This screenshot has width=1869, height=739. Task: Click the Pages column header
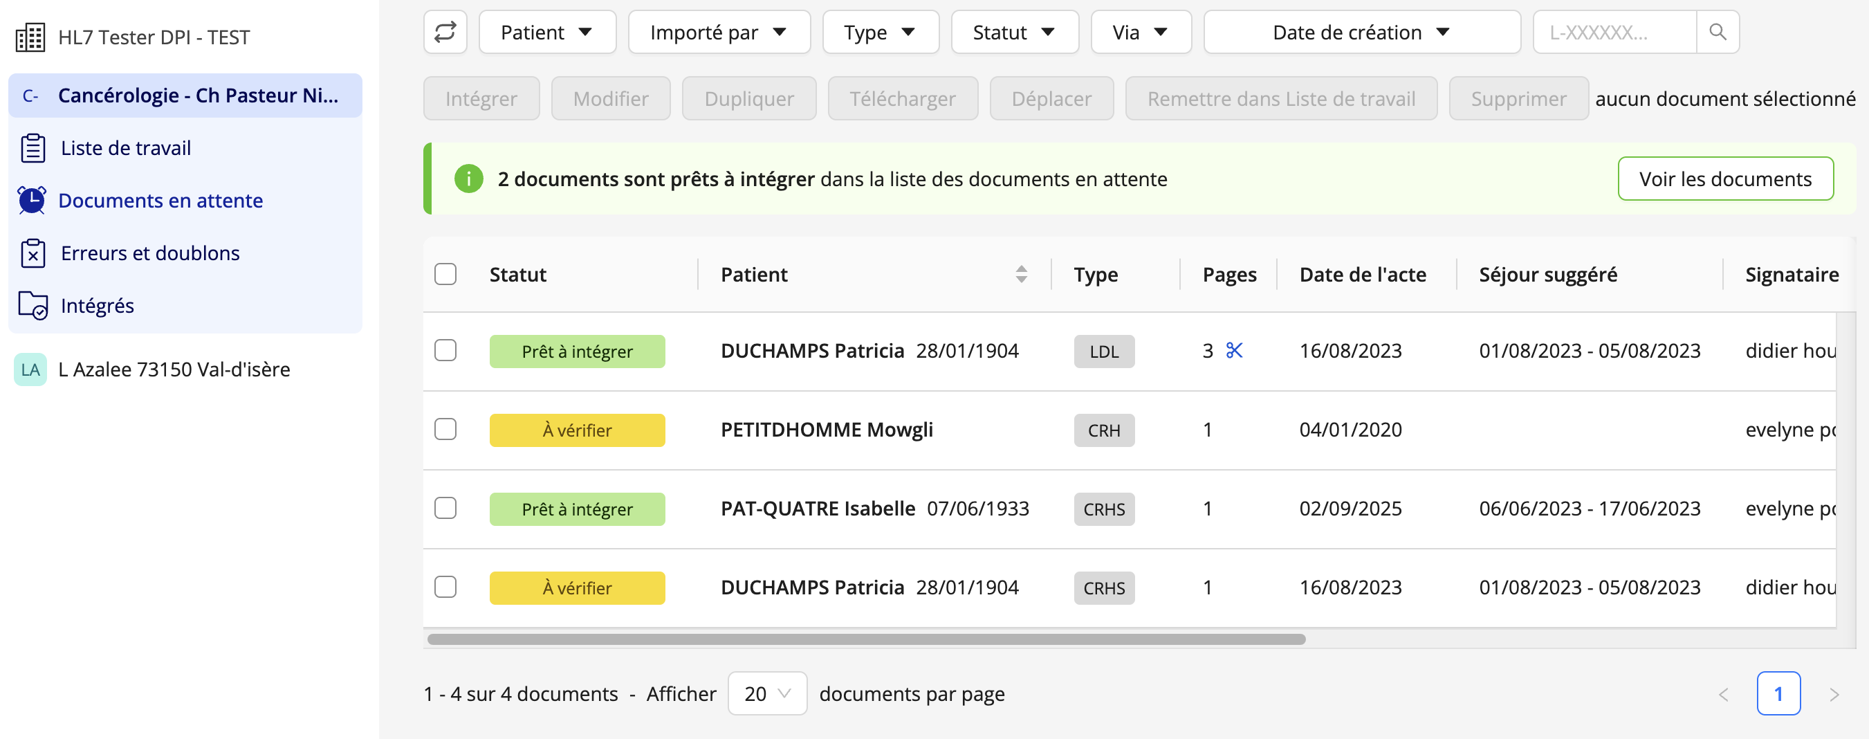[x=1229, y=275]
